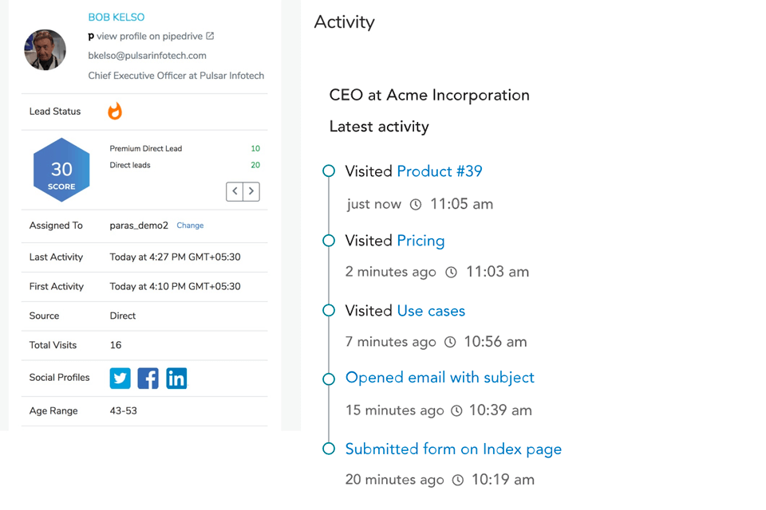Click the flame Lead Status icon

[x=115, y=112]
